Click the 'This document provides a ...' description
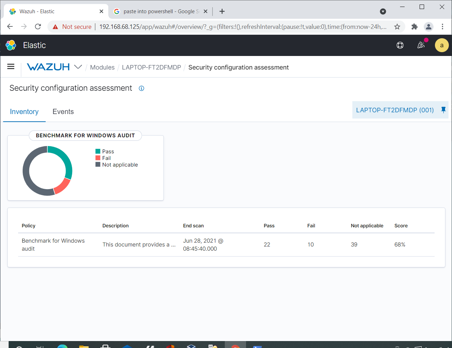Screen dimensions: 452x348 pyautogui.click(x=139, y=245)
